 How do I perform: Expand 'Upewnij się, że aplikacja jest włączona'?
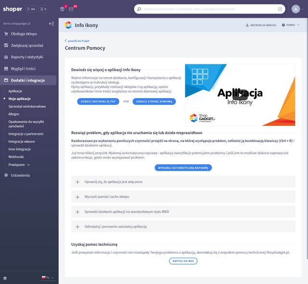pos(182,182)
